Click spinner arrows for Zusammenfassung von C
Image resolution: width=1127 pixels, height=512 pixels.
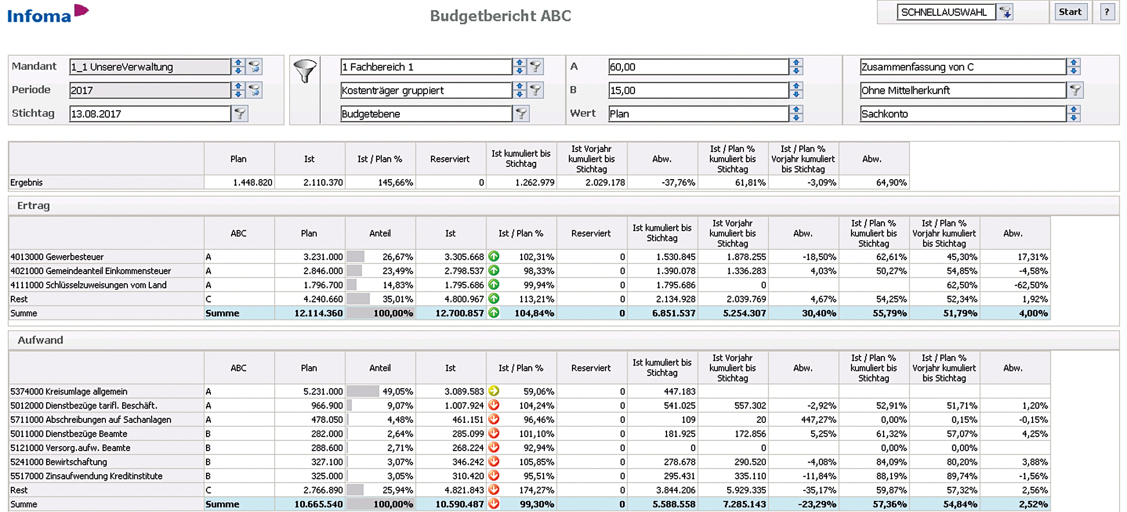pos(1074,67)
